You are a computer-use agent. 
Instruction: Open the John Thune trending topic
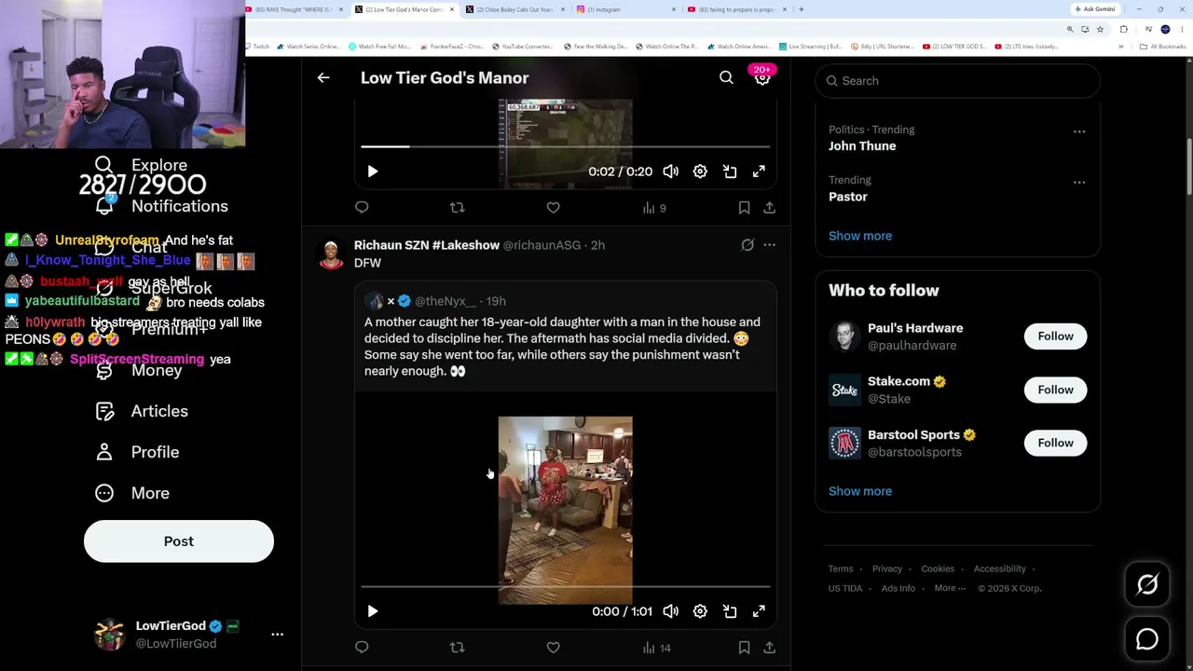coord(862,146)
